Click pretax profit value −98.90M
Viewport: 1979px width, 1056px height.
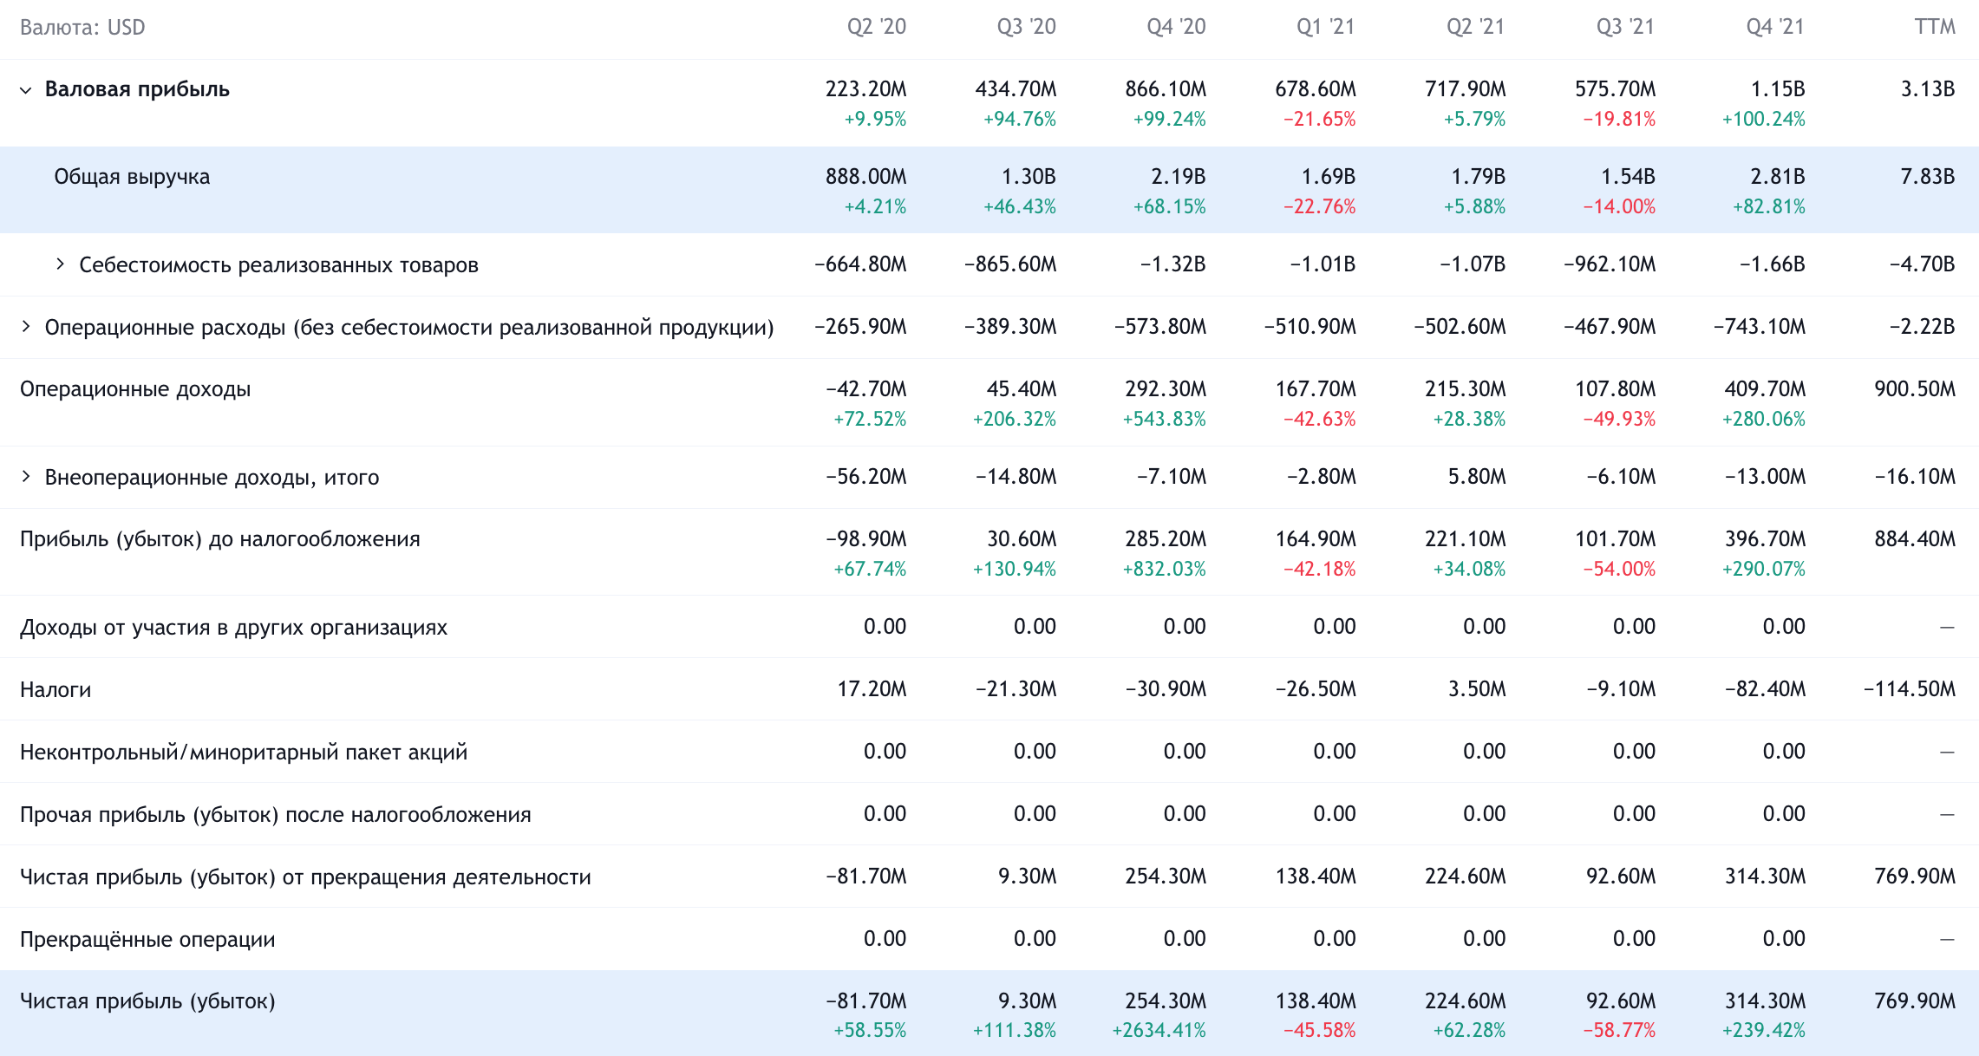click(866, 539)
